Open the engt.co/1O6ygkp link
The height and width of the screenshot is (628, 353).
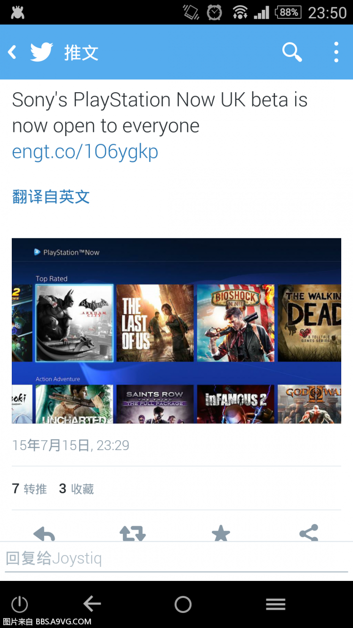click(x=85, y=152)
